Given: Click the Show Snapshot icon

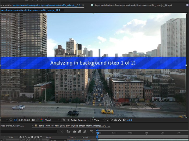Looking at the screenshot, I should (x=37, y=120).
